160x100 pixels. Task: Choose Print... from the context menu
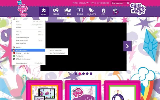click(28, 34)
